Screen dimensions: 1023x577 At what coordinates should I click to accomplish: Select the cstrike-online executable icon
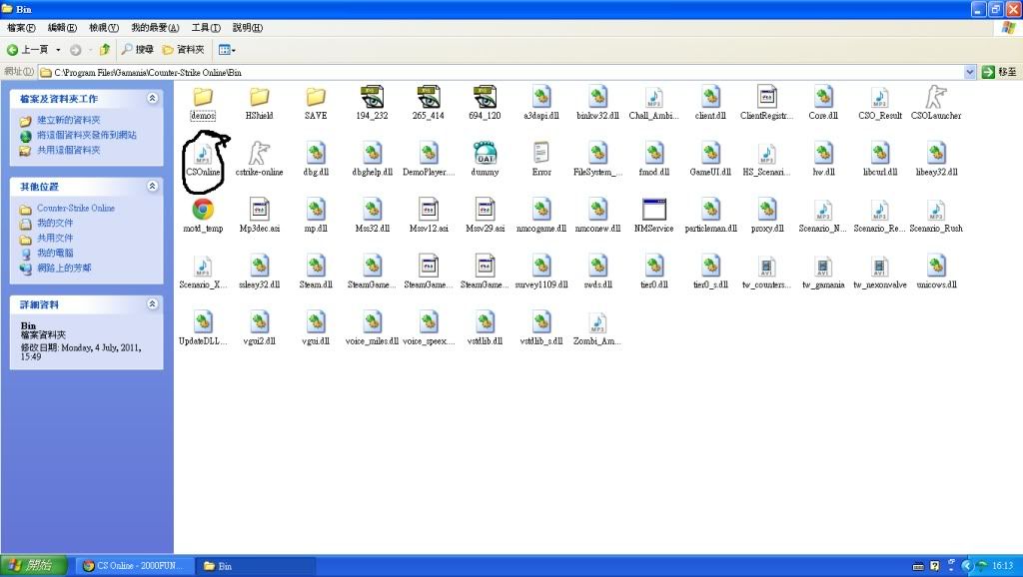coord(259,160)
